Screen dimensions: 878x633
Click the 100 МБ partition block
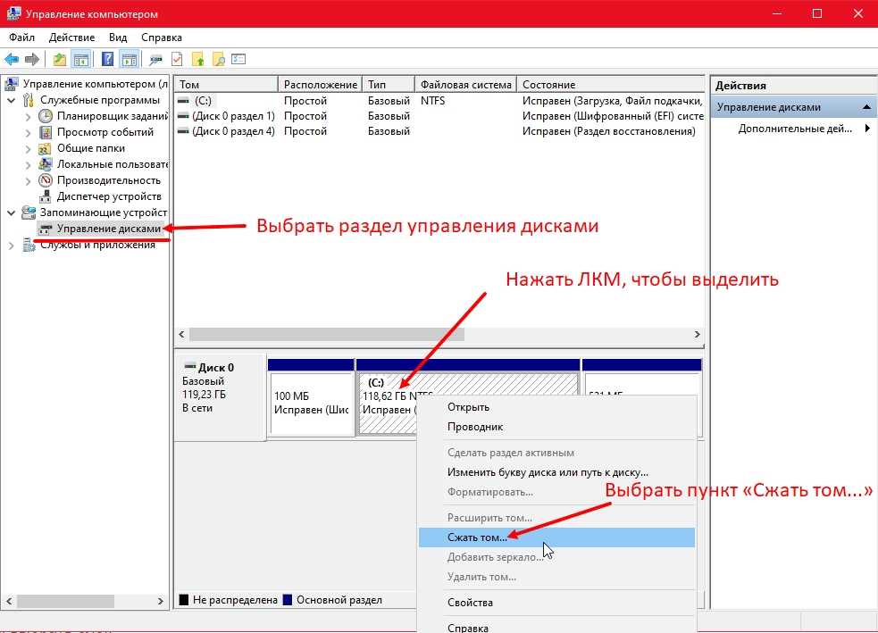coord(311,403)
